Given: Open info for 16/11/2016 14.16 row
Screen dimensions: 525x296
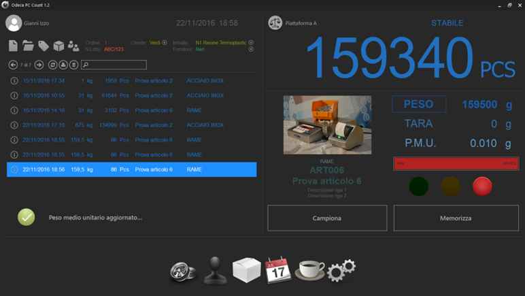Looking at the screenshot, I should pyautogui.click(x=14, y=110).
